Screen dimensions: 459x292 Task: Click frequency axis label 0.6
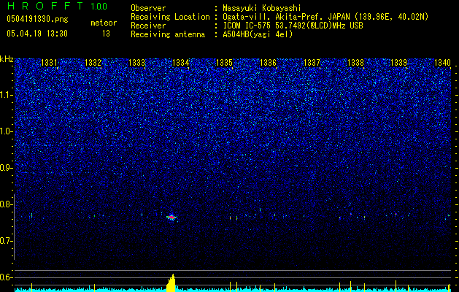pyautogui.click(x=6, y=277)
